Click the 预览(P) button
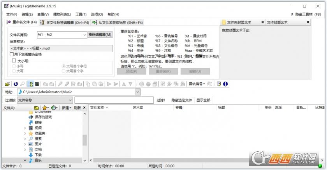 coord(132,71)
